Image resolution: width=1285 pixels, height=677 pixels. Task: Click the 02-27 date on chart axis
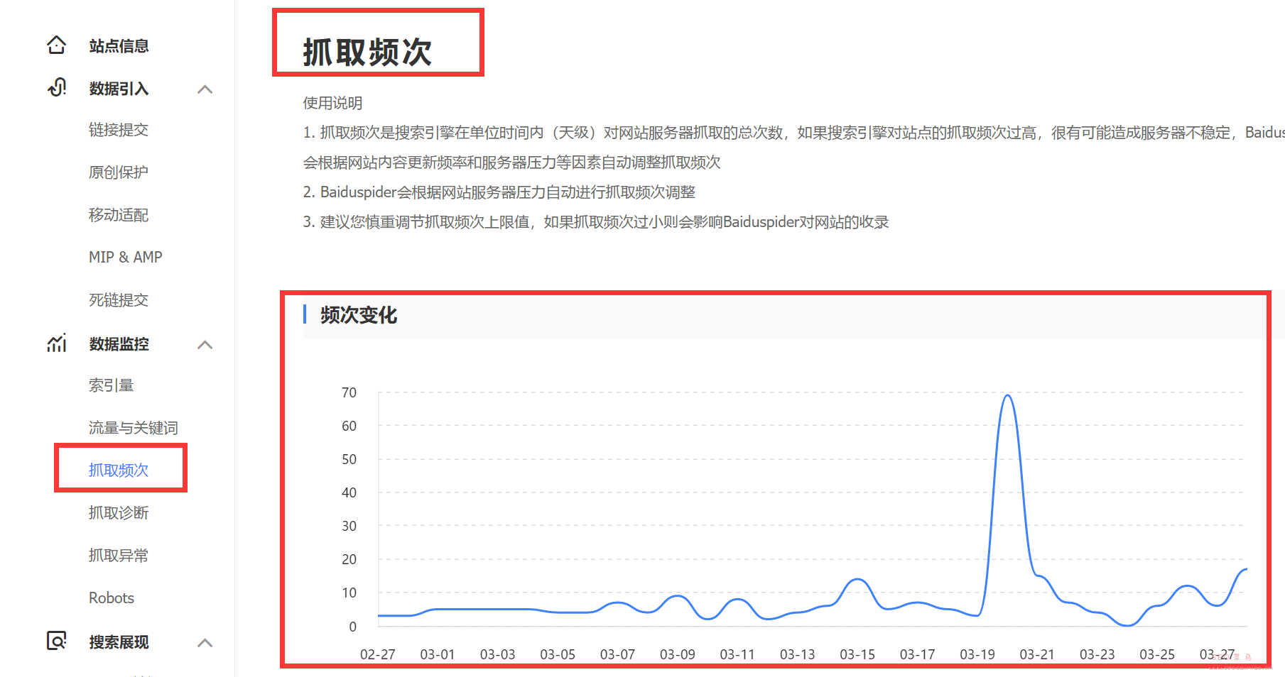tap(378, 654)
